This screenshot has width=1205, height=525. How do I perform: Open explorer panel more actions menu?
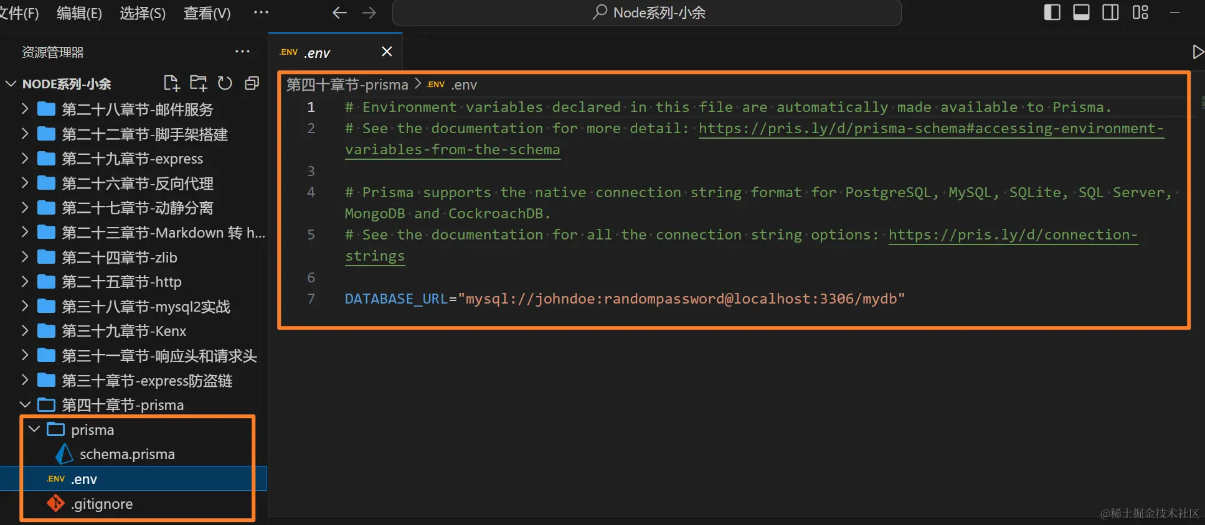[x=242, y=52]
